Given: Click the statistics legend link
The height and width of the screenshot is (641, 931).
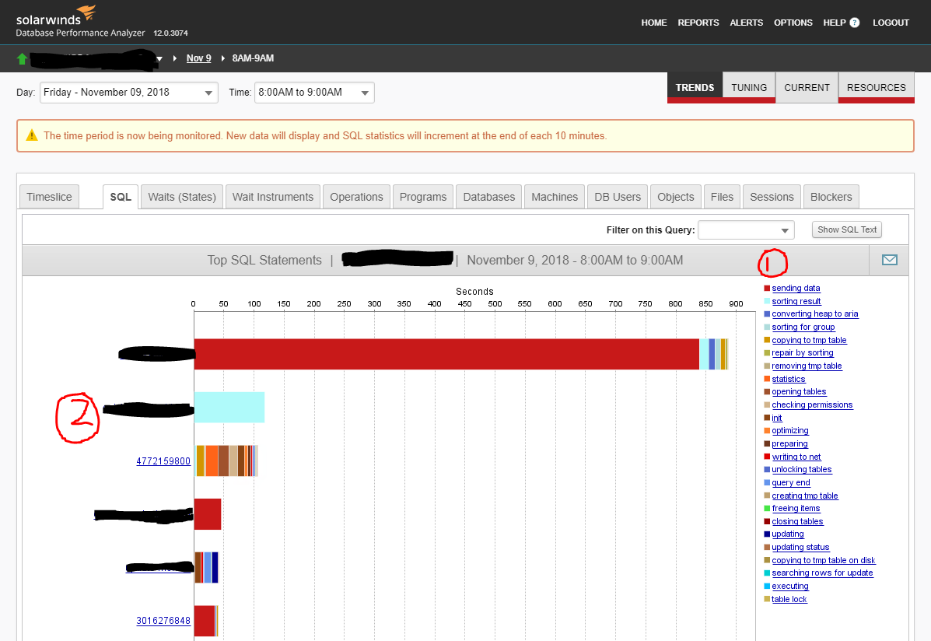Looking at the screenshot, I should pyautogui.click(x=789, y=379).
